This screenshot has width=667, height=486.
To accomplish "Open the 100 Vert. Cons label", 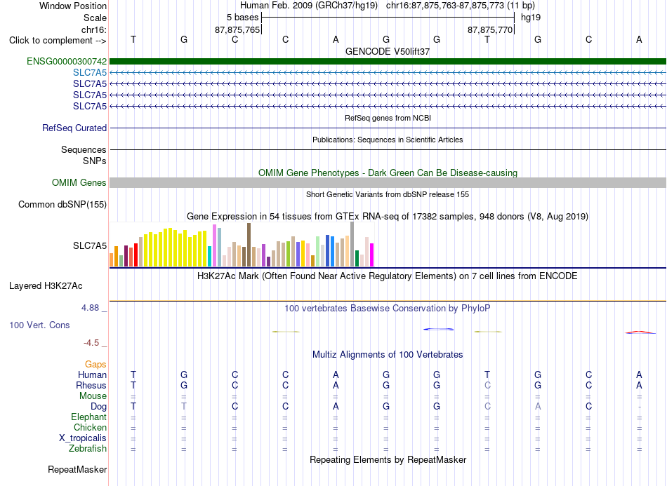I will [39, 325].
